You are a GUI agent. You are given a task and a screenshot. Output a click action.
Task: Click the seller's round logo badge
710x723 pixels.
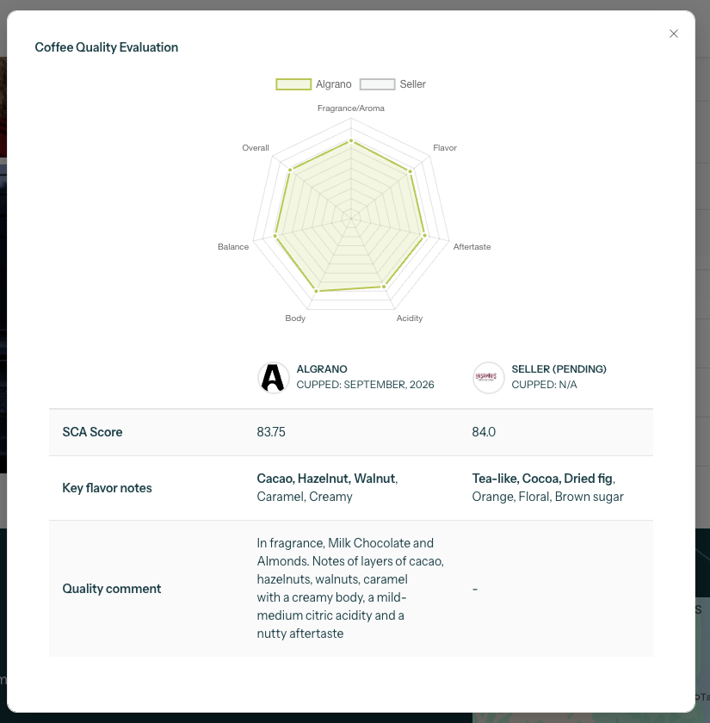click(488, 378)
